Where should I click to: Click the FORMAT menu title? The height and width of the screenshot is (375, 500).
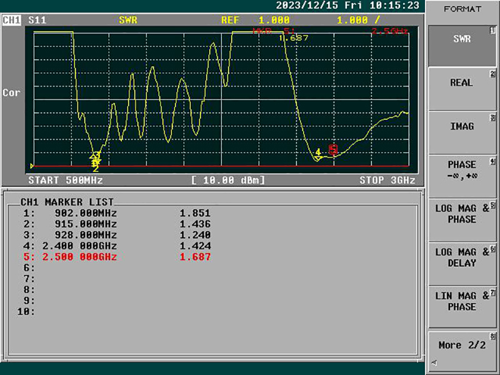point(462,9)
